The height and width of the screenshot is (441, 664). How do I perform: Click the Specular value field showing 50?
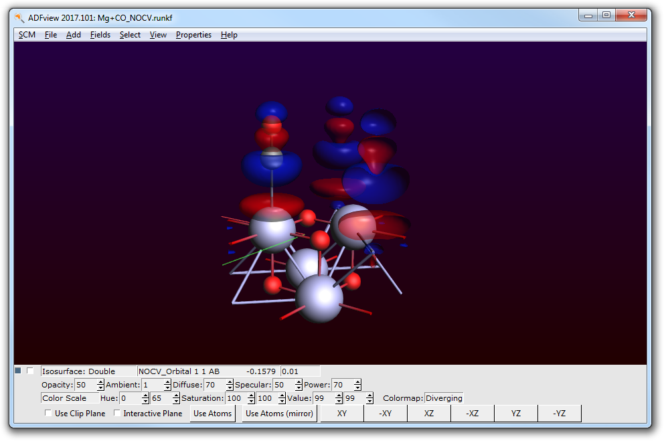point(284,385)
